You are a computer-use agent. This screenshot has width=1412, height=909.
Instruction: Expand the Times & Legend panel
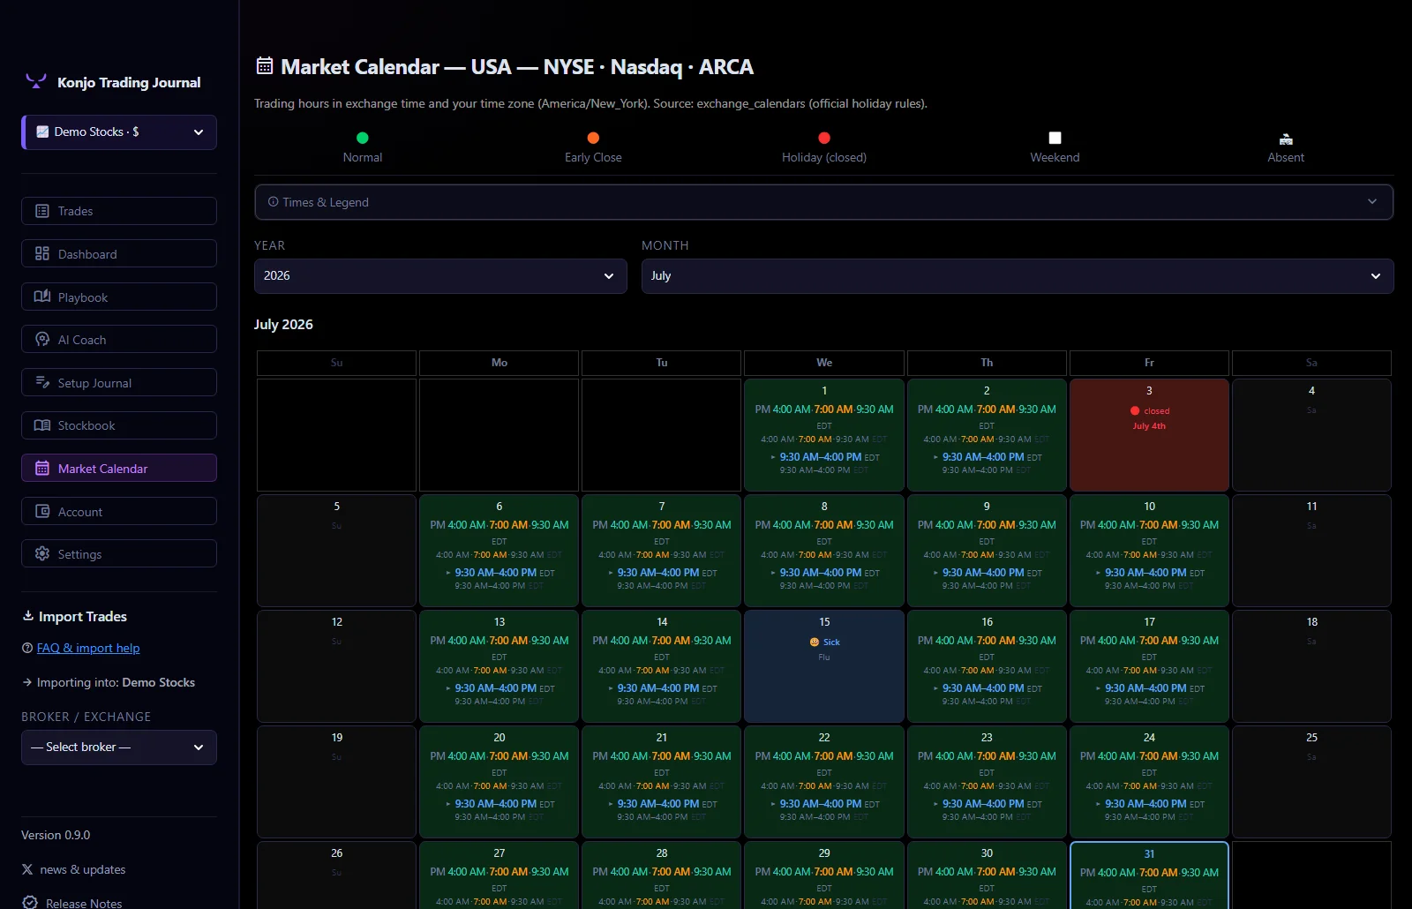tap(823, 202)
